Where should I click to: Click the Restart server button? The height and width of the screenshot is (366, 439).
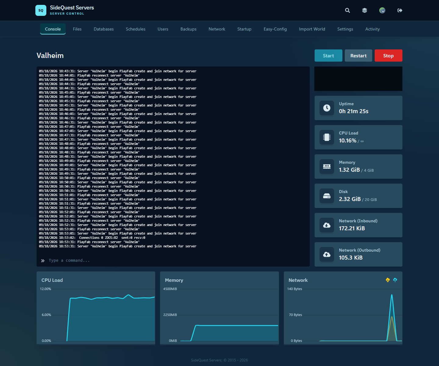coord(359,56)
